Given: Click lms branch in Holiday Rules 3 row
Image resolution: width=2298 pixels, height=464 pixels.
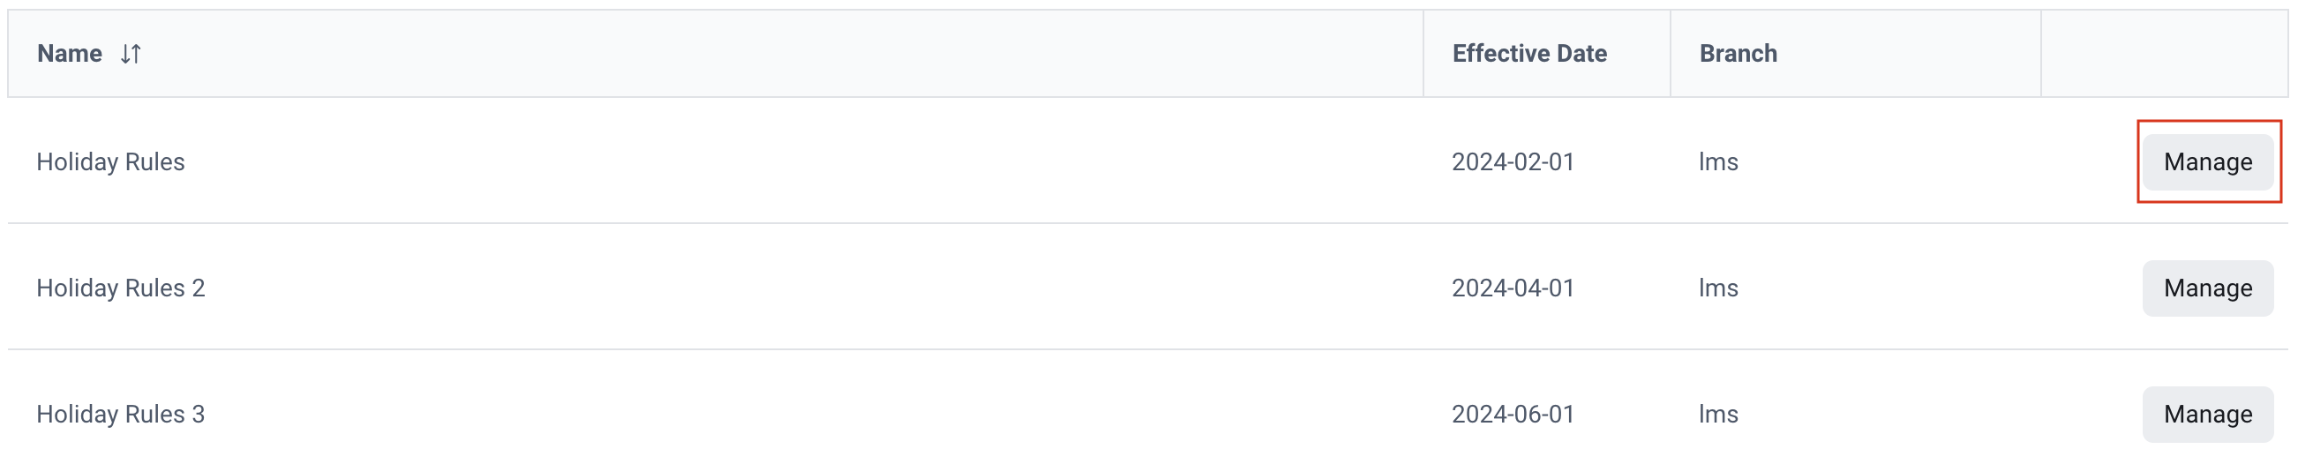Looking at the screenshot, I should (1718, 413).
